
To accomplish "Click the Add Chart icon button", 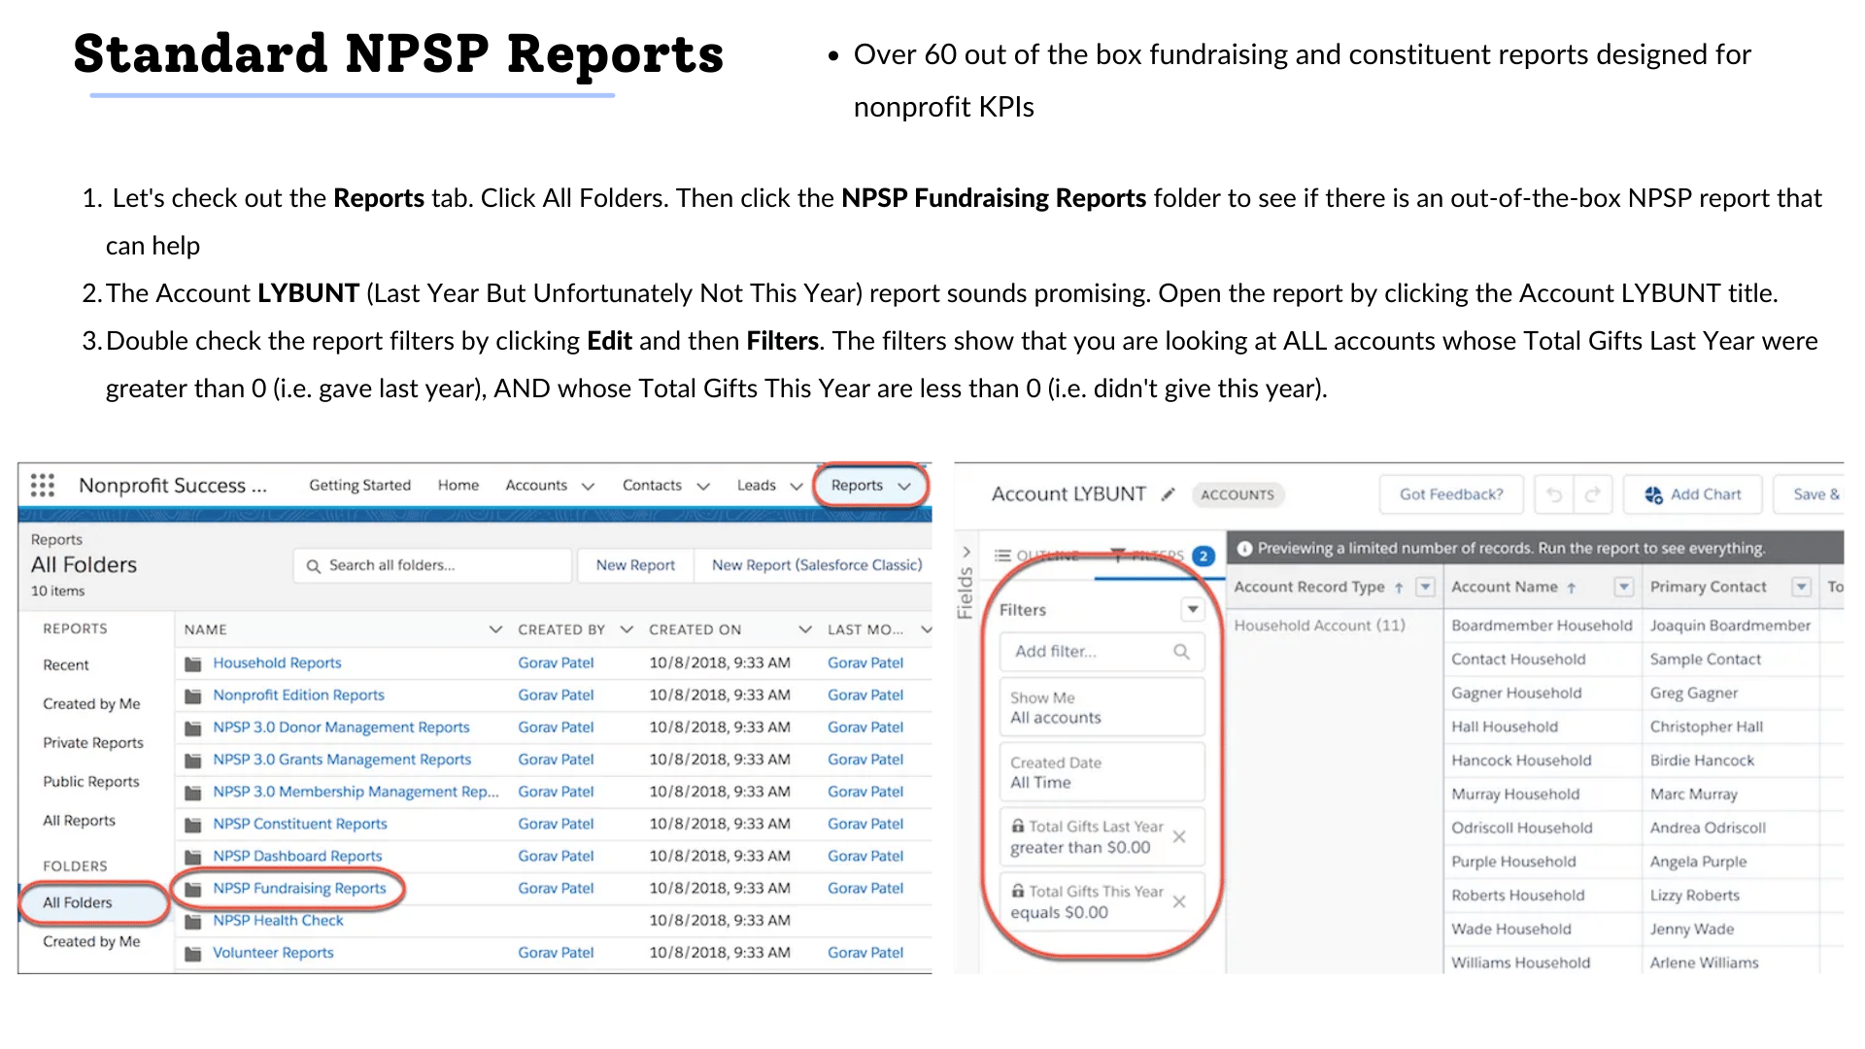I will pyautogui.click(x=1692, y=494).
